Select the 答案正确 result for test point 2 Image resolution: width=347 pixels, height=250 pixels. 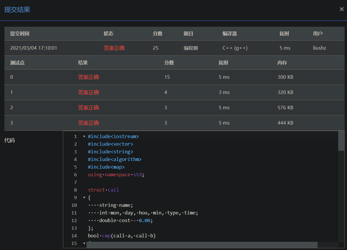click(89, 108)
